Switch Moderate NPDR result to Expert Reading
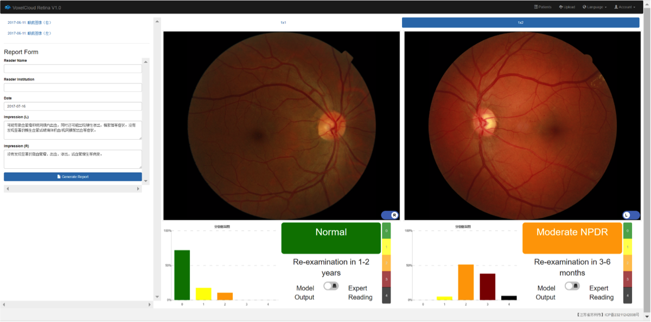 tap(572, 286)
